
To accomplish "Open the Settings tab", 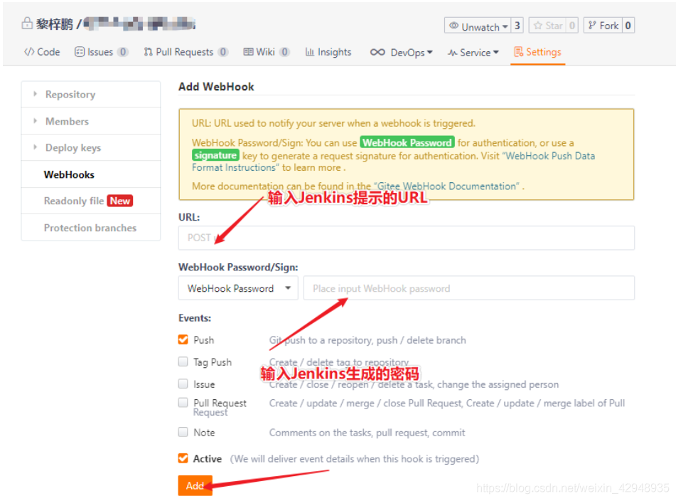I will click(537, 52).
